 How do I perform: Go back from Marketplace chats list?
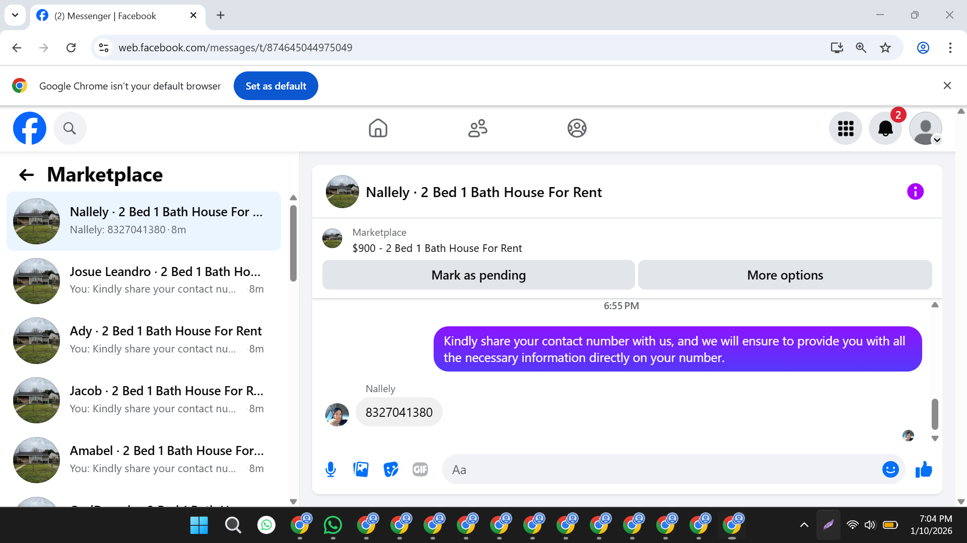26,175
